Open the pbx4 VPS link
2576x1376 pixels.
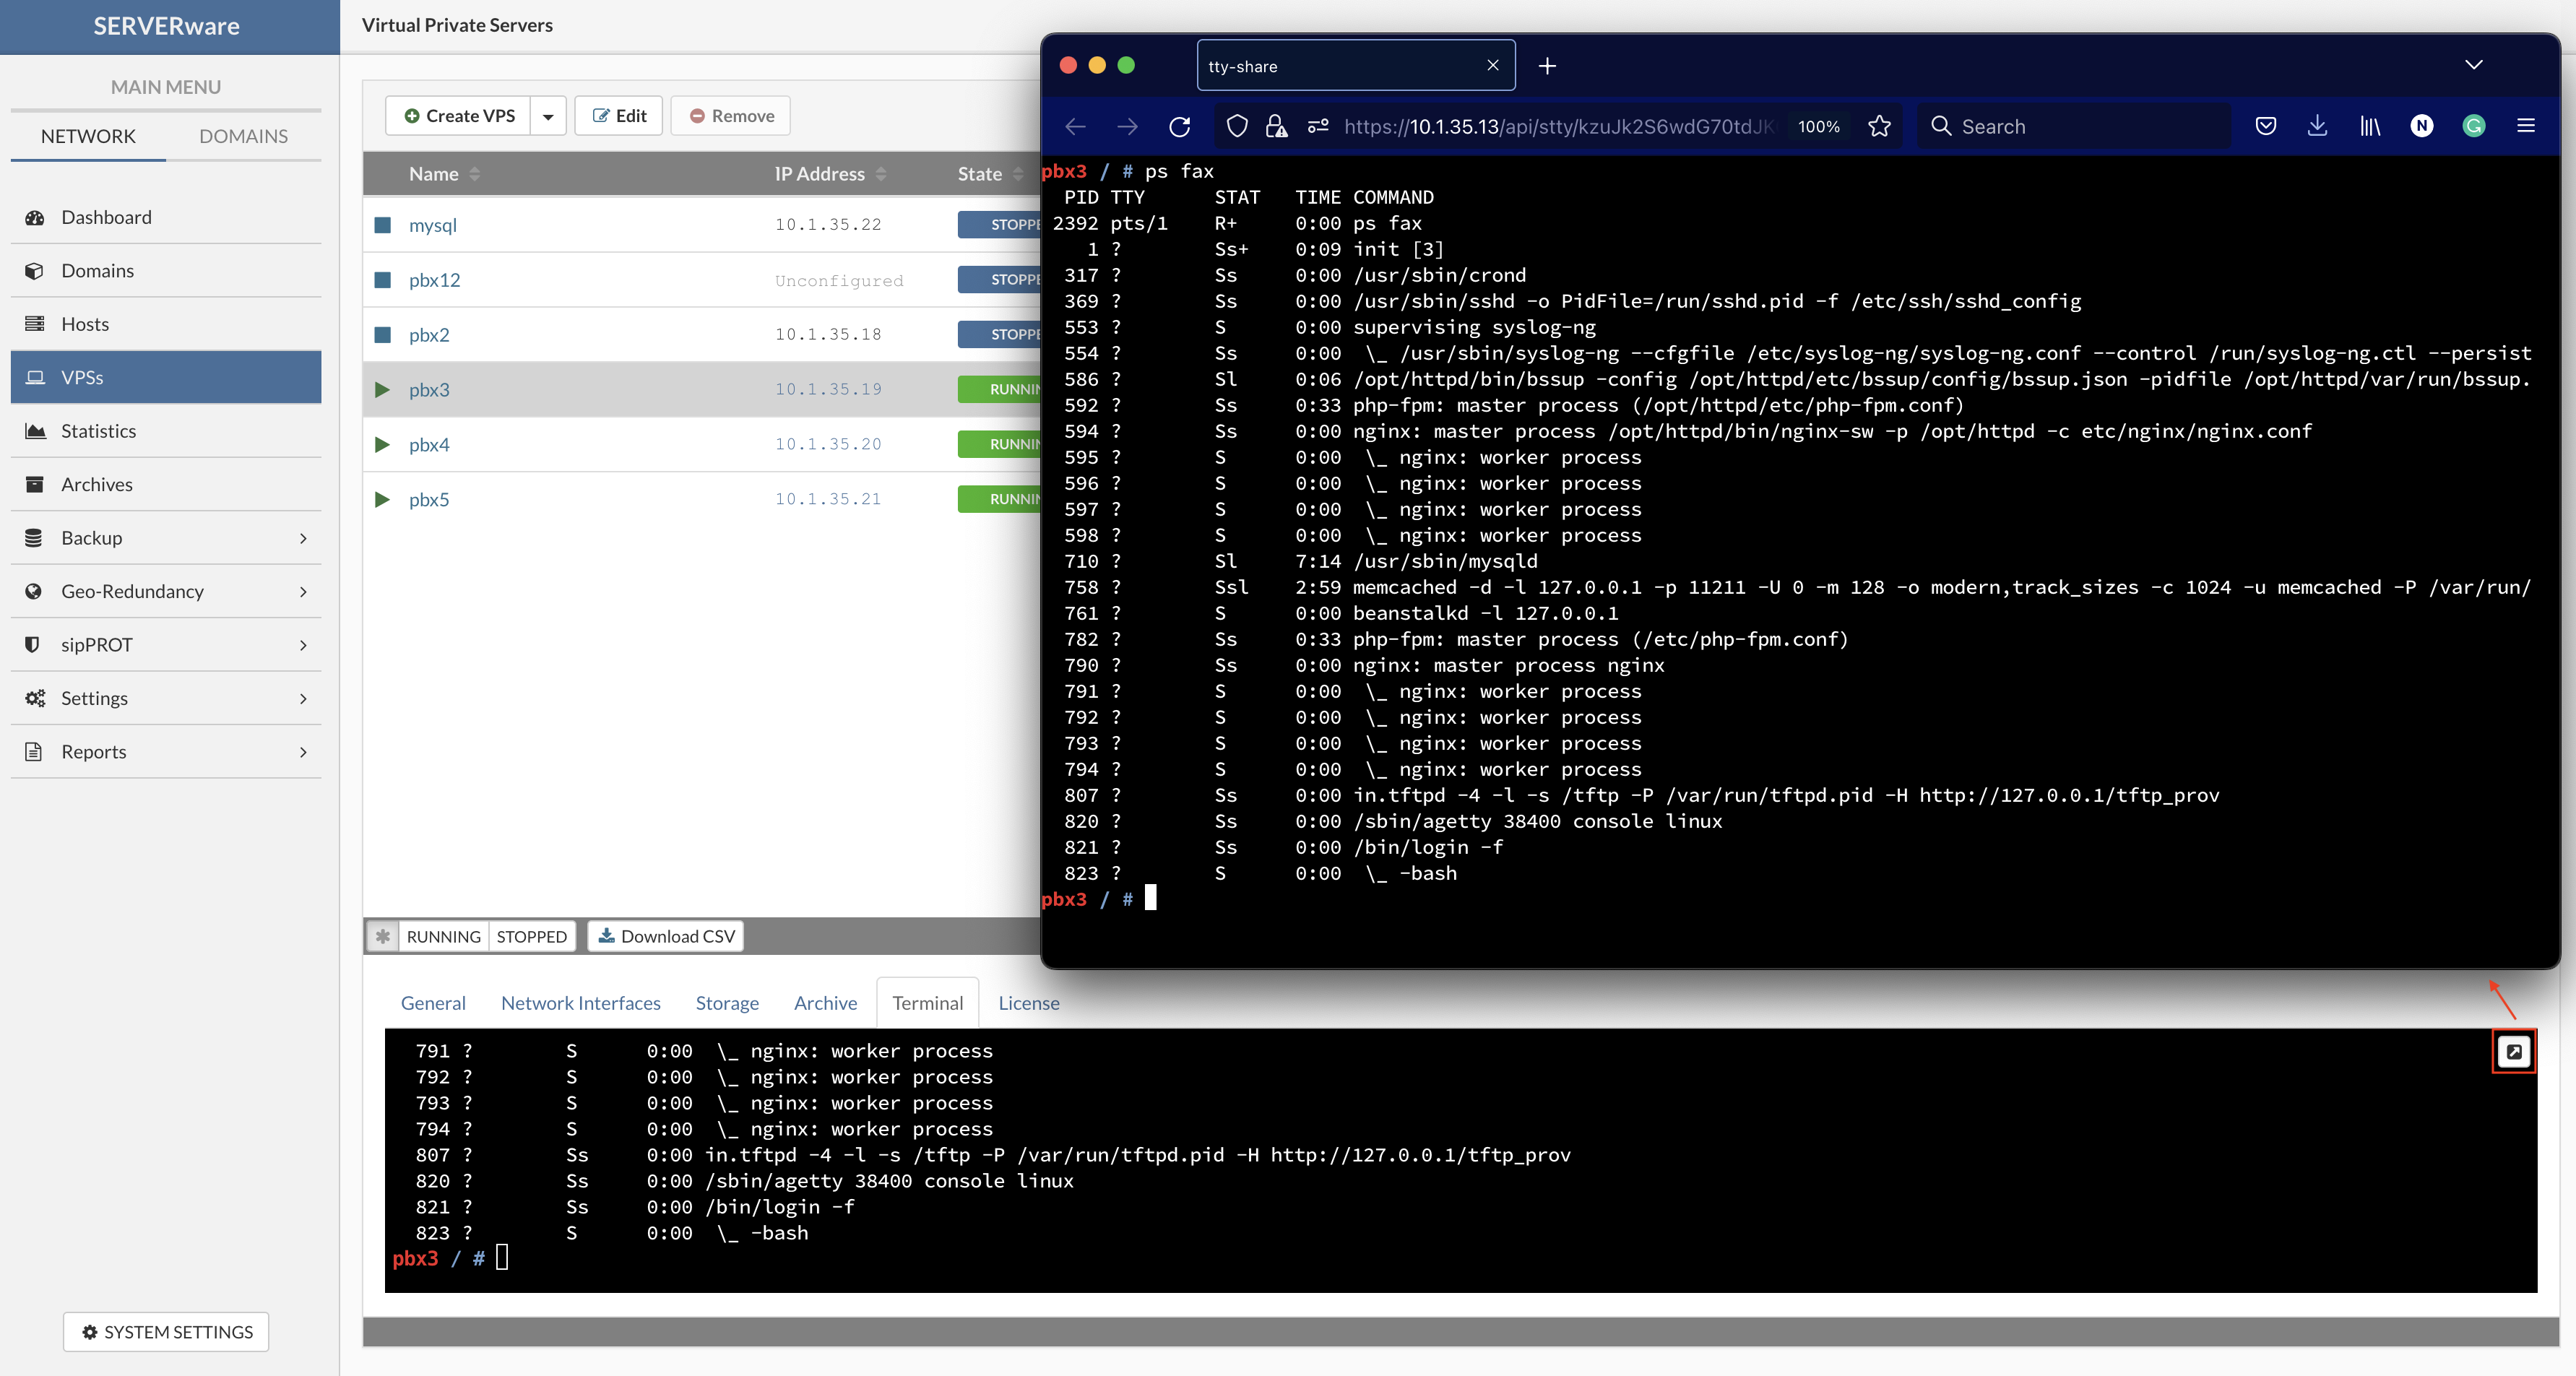click(428, 445)
